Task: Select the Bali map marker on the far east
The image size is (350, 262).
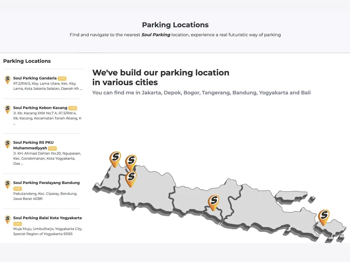Action: (324, 217)
